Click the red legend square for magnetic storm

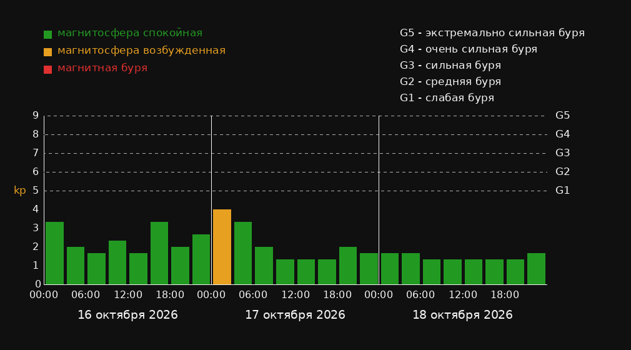pos(48,69)
